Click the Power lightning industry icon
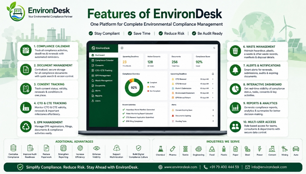This screenshot has height=174, width=306. 260,149
